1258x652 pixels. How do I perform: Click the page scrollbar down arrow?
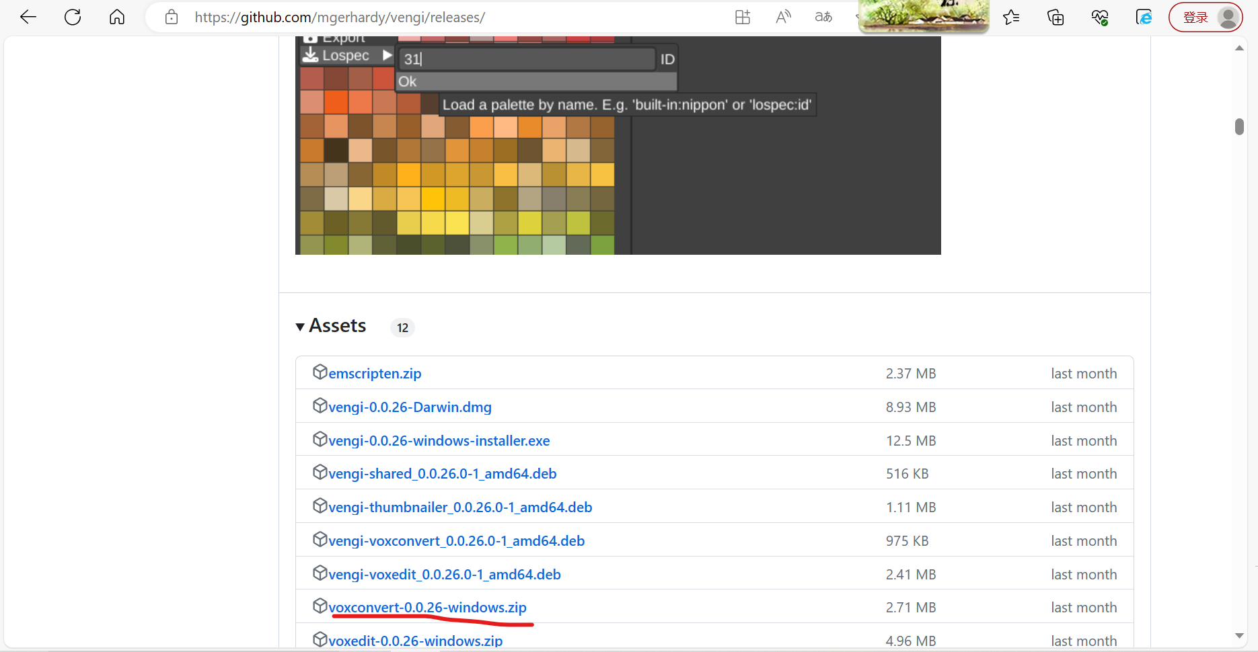click(1239, 636)
